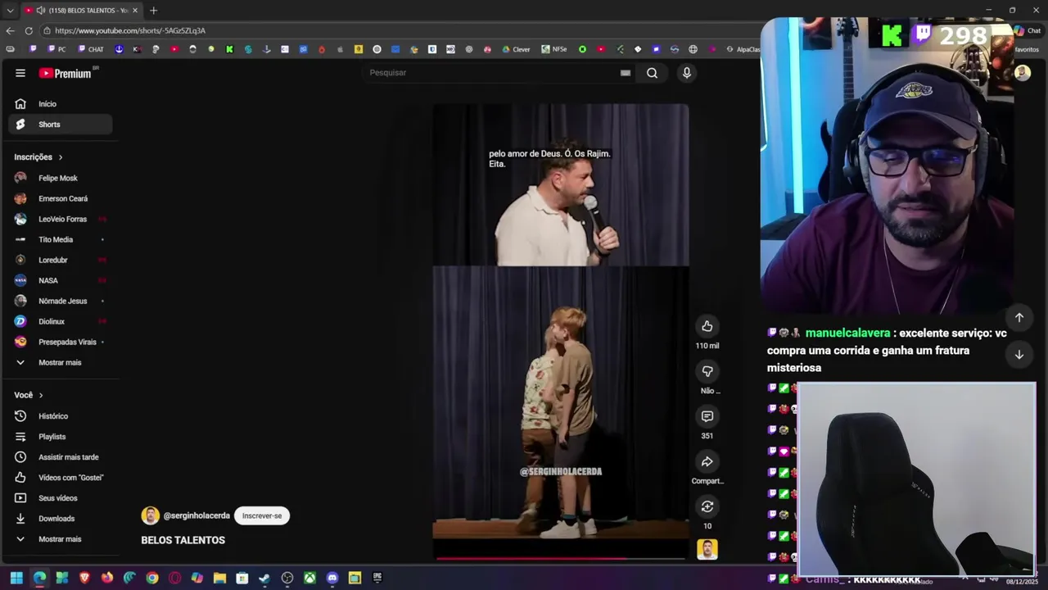1048x590 pixels.
Task: Open NASA channel subscription
Action: click(61, 280)
